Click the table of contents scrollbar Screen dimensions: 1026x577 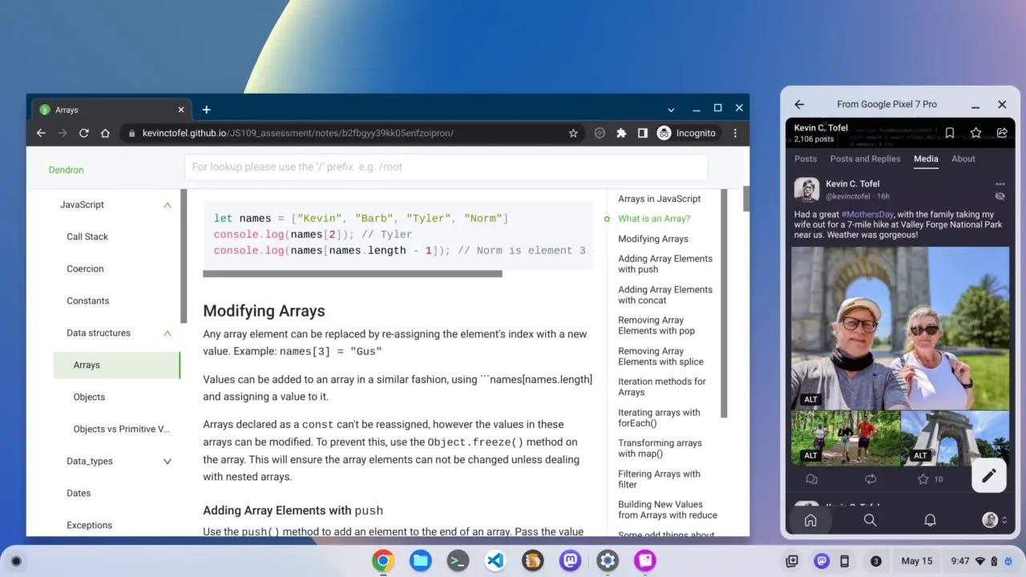coord(725,303)
